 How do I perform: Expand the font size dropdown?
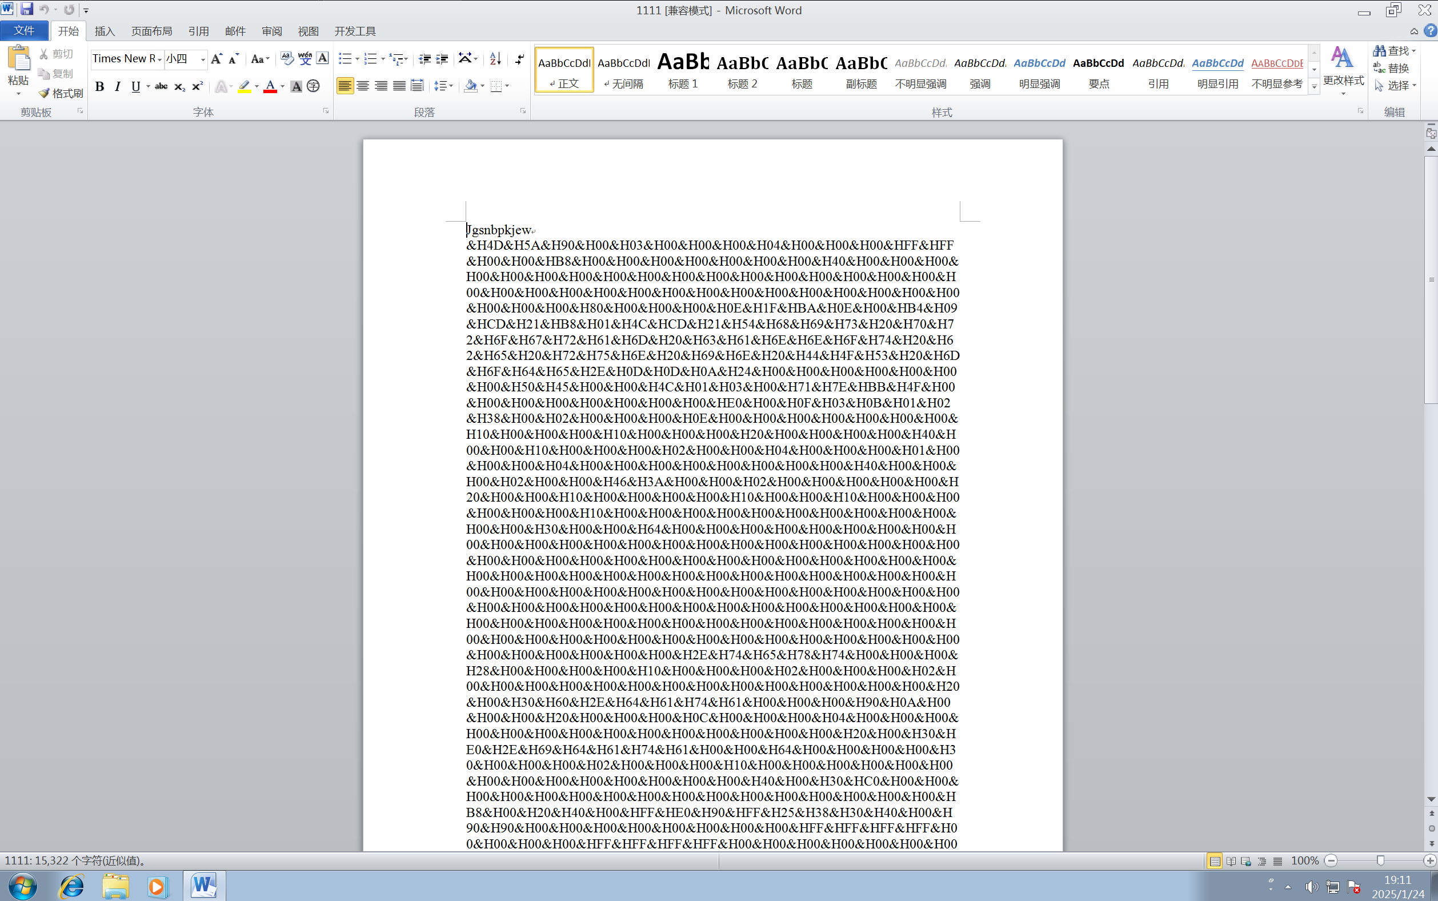[203, 59]
